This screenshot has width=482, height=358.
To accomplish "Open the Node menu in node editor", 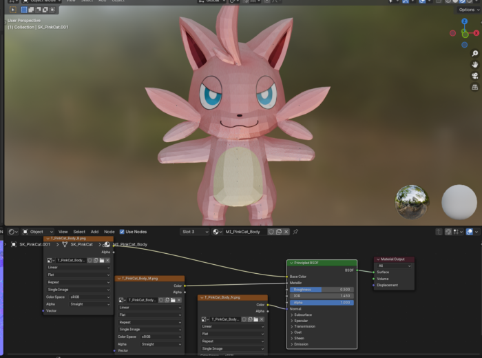I will 109,232.
